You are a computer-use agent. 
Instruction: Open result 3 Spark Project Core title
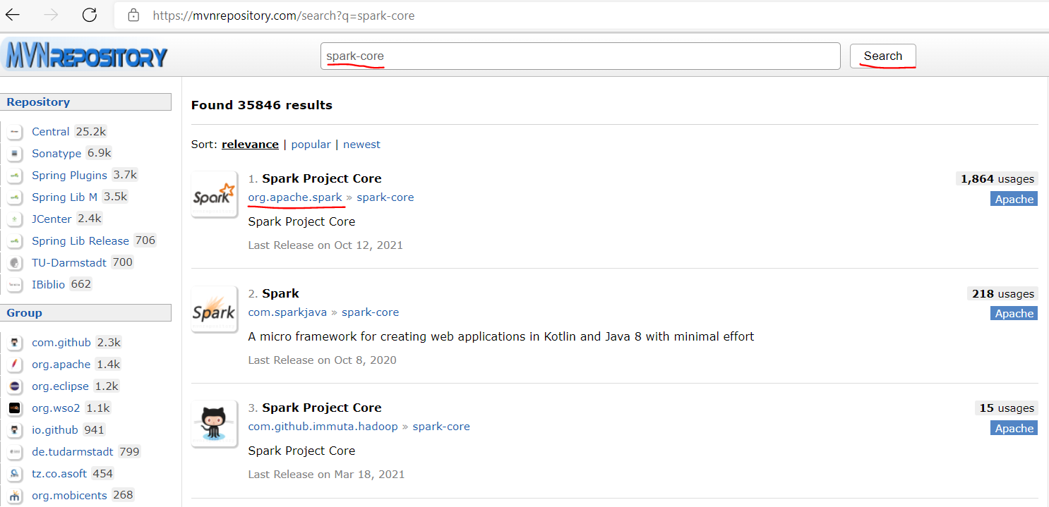coord(322,408)
